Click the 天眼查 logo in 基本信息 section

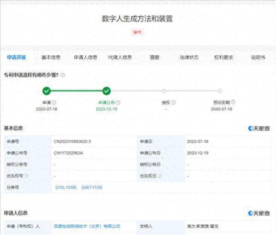tap(259, 129)
